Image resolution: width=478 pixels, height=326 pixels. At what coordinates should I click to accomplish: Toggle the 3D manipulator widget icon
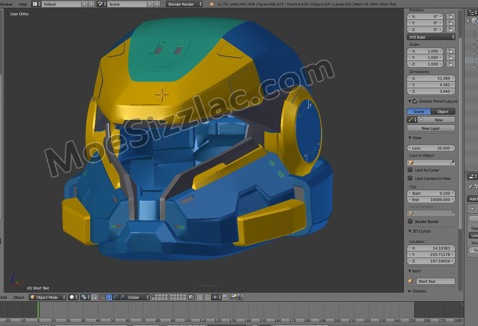(x=102, y=297)
